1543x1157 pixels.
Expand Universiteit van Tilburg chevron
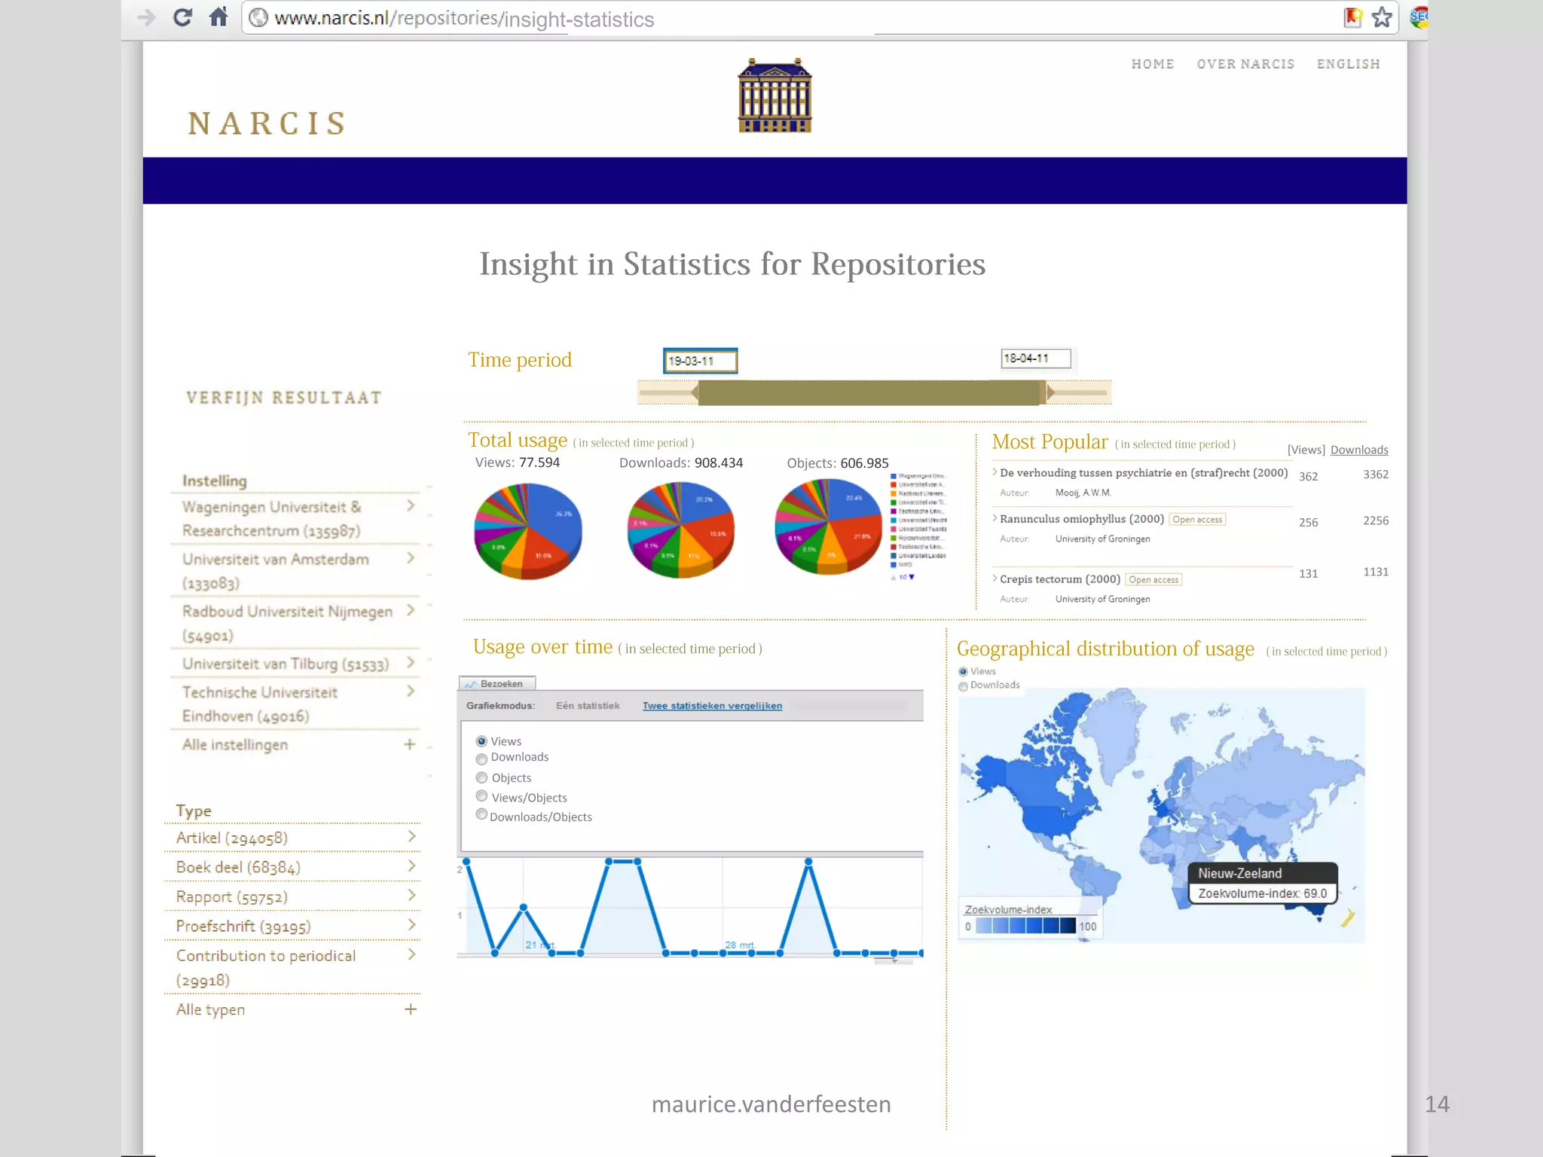411,662
